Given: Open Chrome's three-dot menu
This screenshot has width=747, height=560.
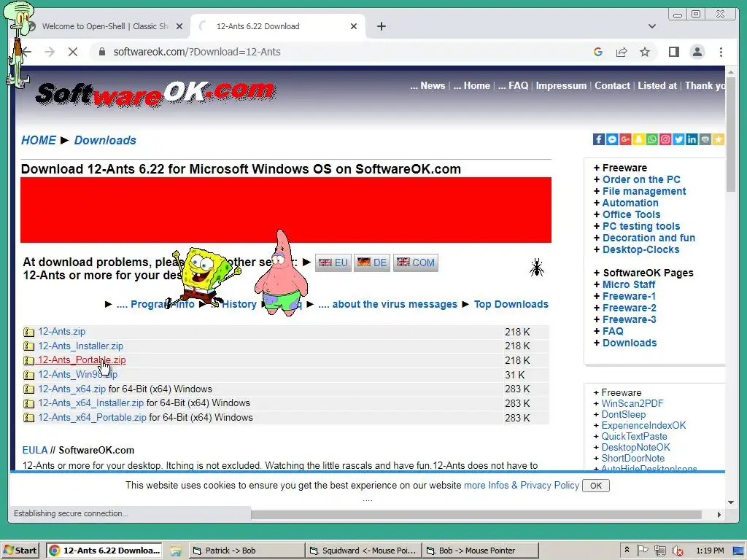Looking at the screenshot, I should click(x=721, y=52).
